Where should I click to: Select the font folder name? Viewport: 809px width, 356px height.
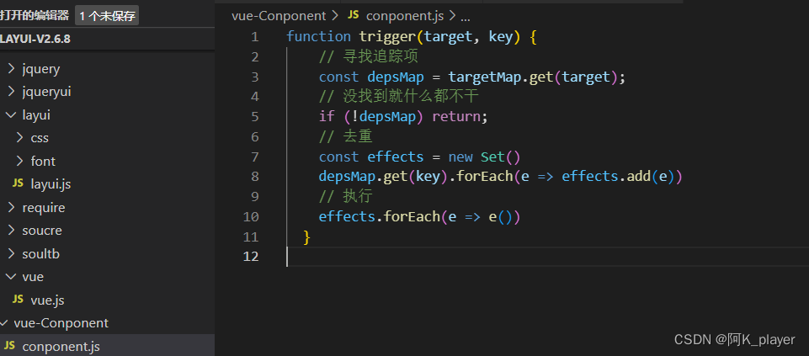pyautogui.click(x=43, y=161)
